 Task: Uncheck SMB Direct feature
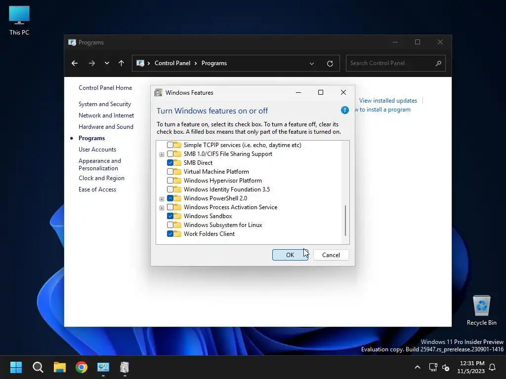coord(170,163)
